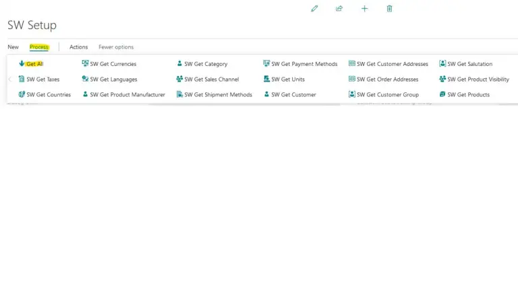Run SW Get Languages
518x291 pixels.
[x=113, y=79]
